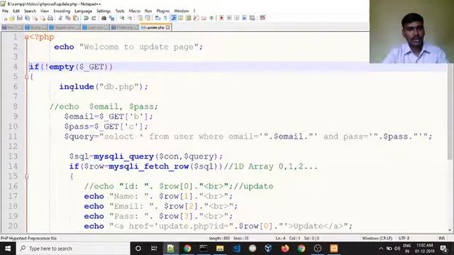Open the Document Map panel icon
454x255 pixels.
[188, 18]
